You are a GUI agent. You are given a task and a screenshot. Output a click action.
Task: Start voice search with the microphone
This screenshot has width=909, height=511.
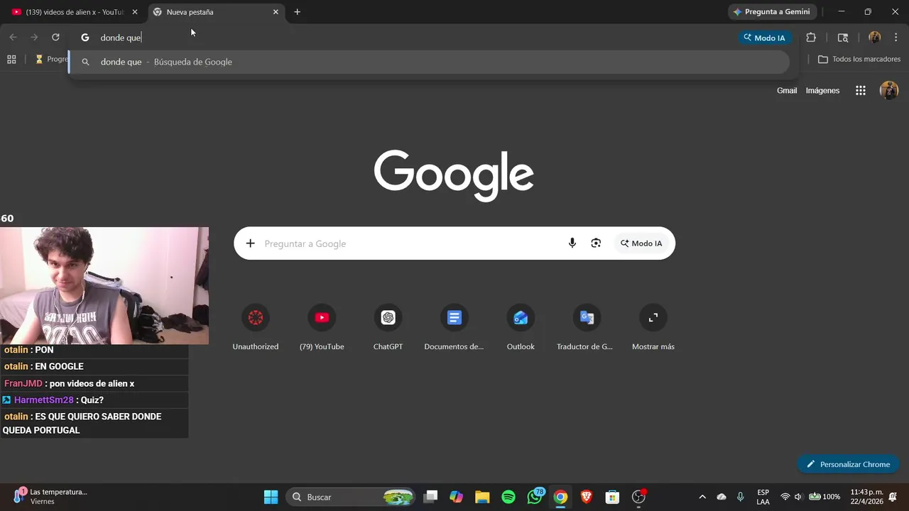point(572,243)
